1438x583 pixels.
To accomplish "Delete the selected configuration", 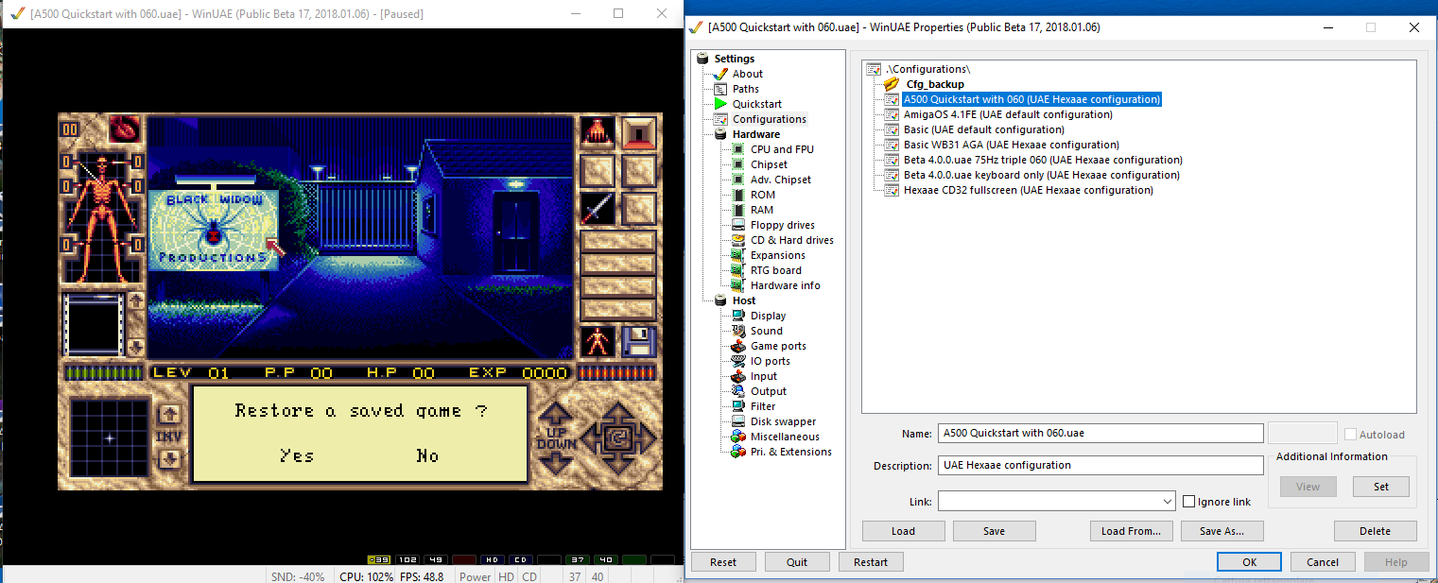I will (x=1376, y=531).
